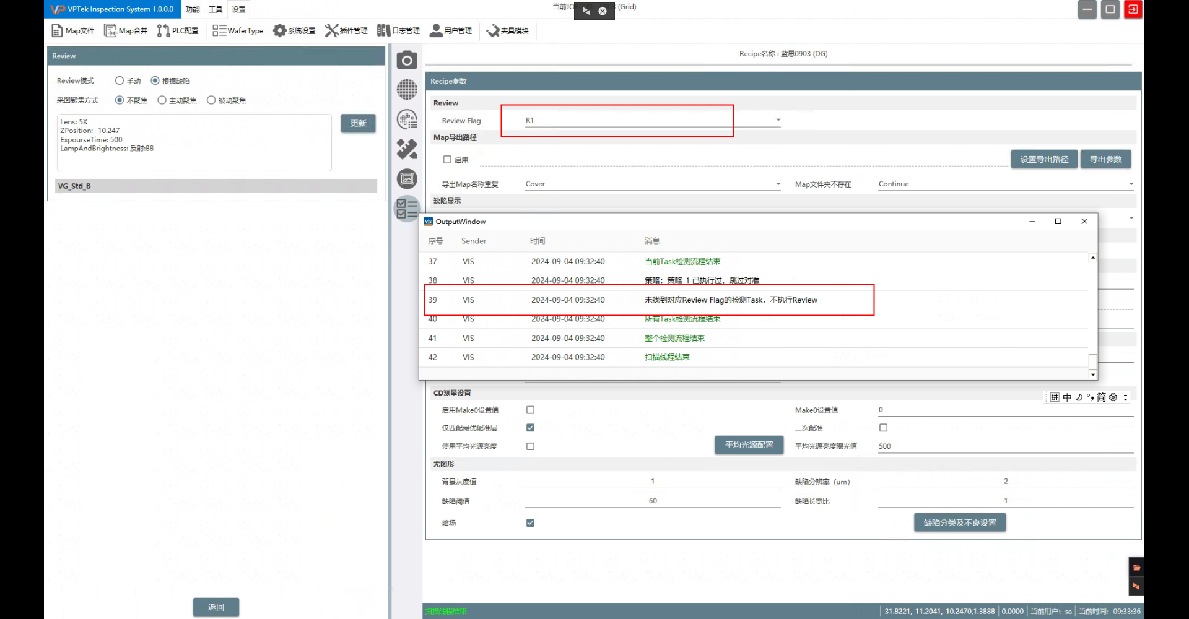
Task: Select the 主动聚焦 radio button
Action: (x=162, y=100)
